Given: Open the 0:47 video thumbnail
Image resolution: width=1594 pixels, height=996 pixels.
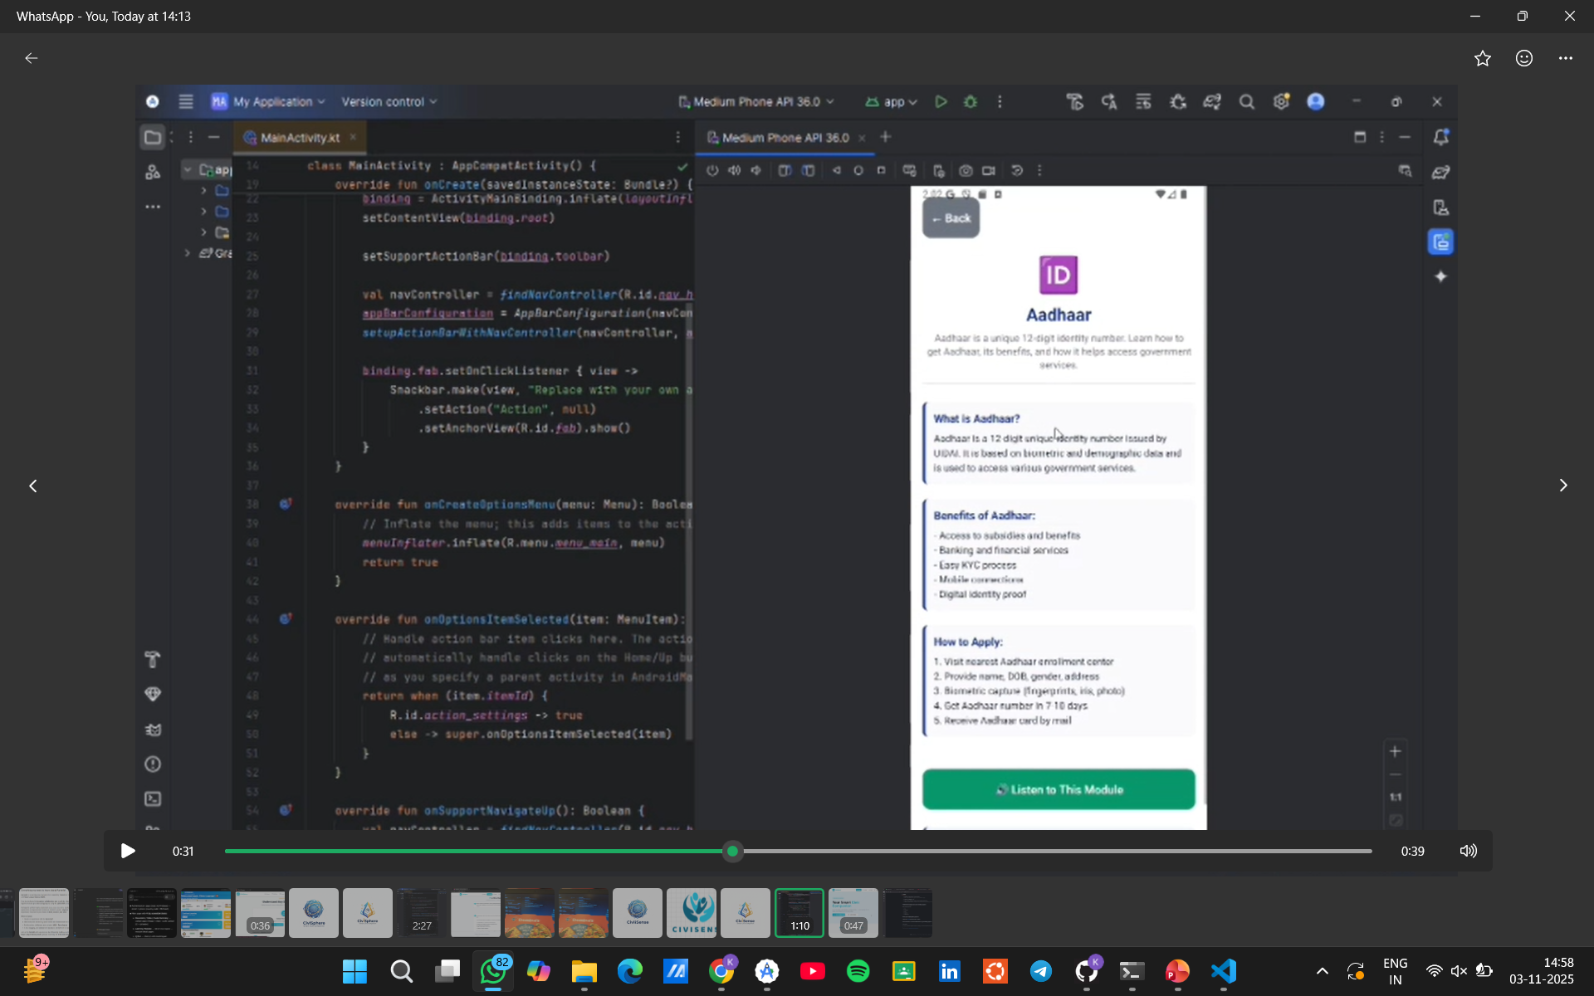Looking at the screenshot, I should (853, 913).
